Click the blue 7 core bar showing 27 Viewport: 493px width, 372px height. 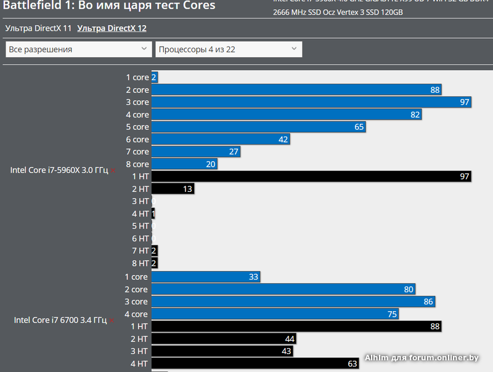(x=196, y=152)
